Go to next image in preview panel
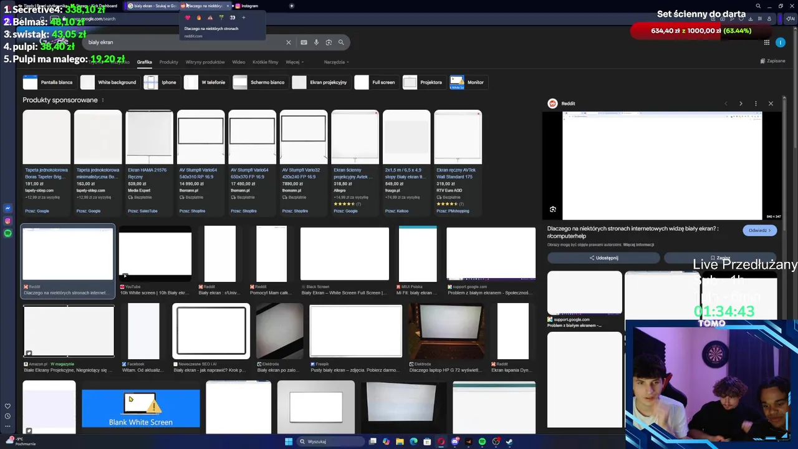The image size is (798, 449). pos(741,104)
